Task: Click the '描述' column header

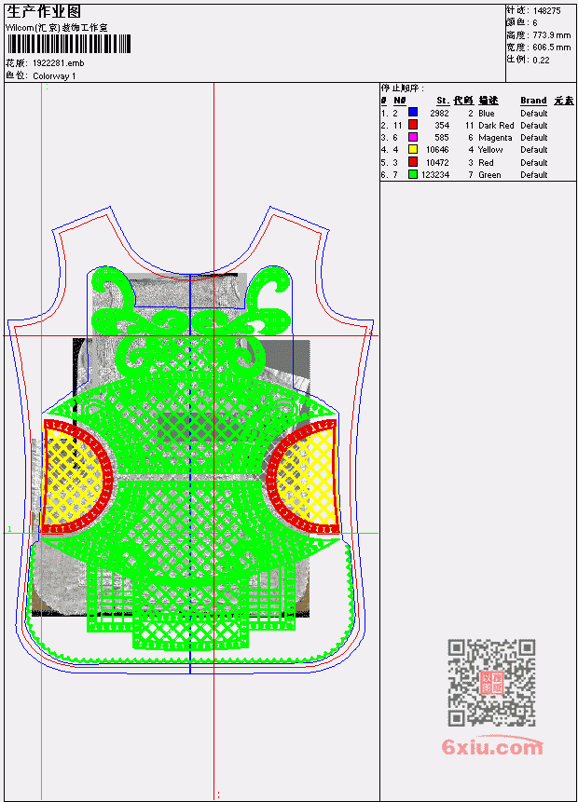Action: click(x=489, y=101)
